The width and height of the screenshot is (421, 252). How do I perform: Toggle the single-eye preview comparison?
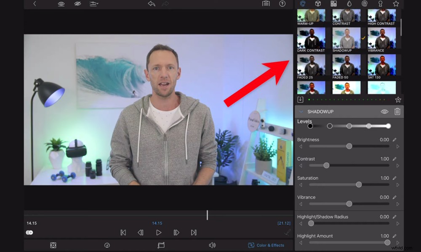click(61, 3)
